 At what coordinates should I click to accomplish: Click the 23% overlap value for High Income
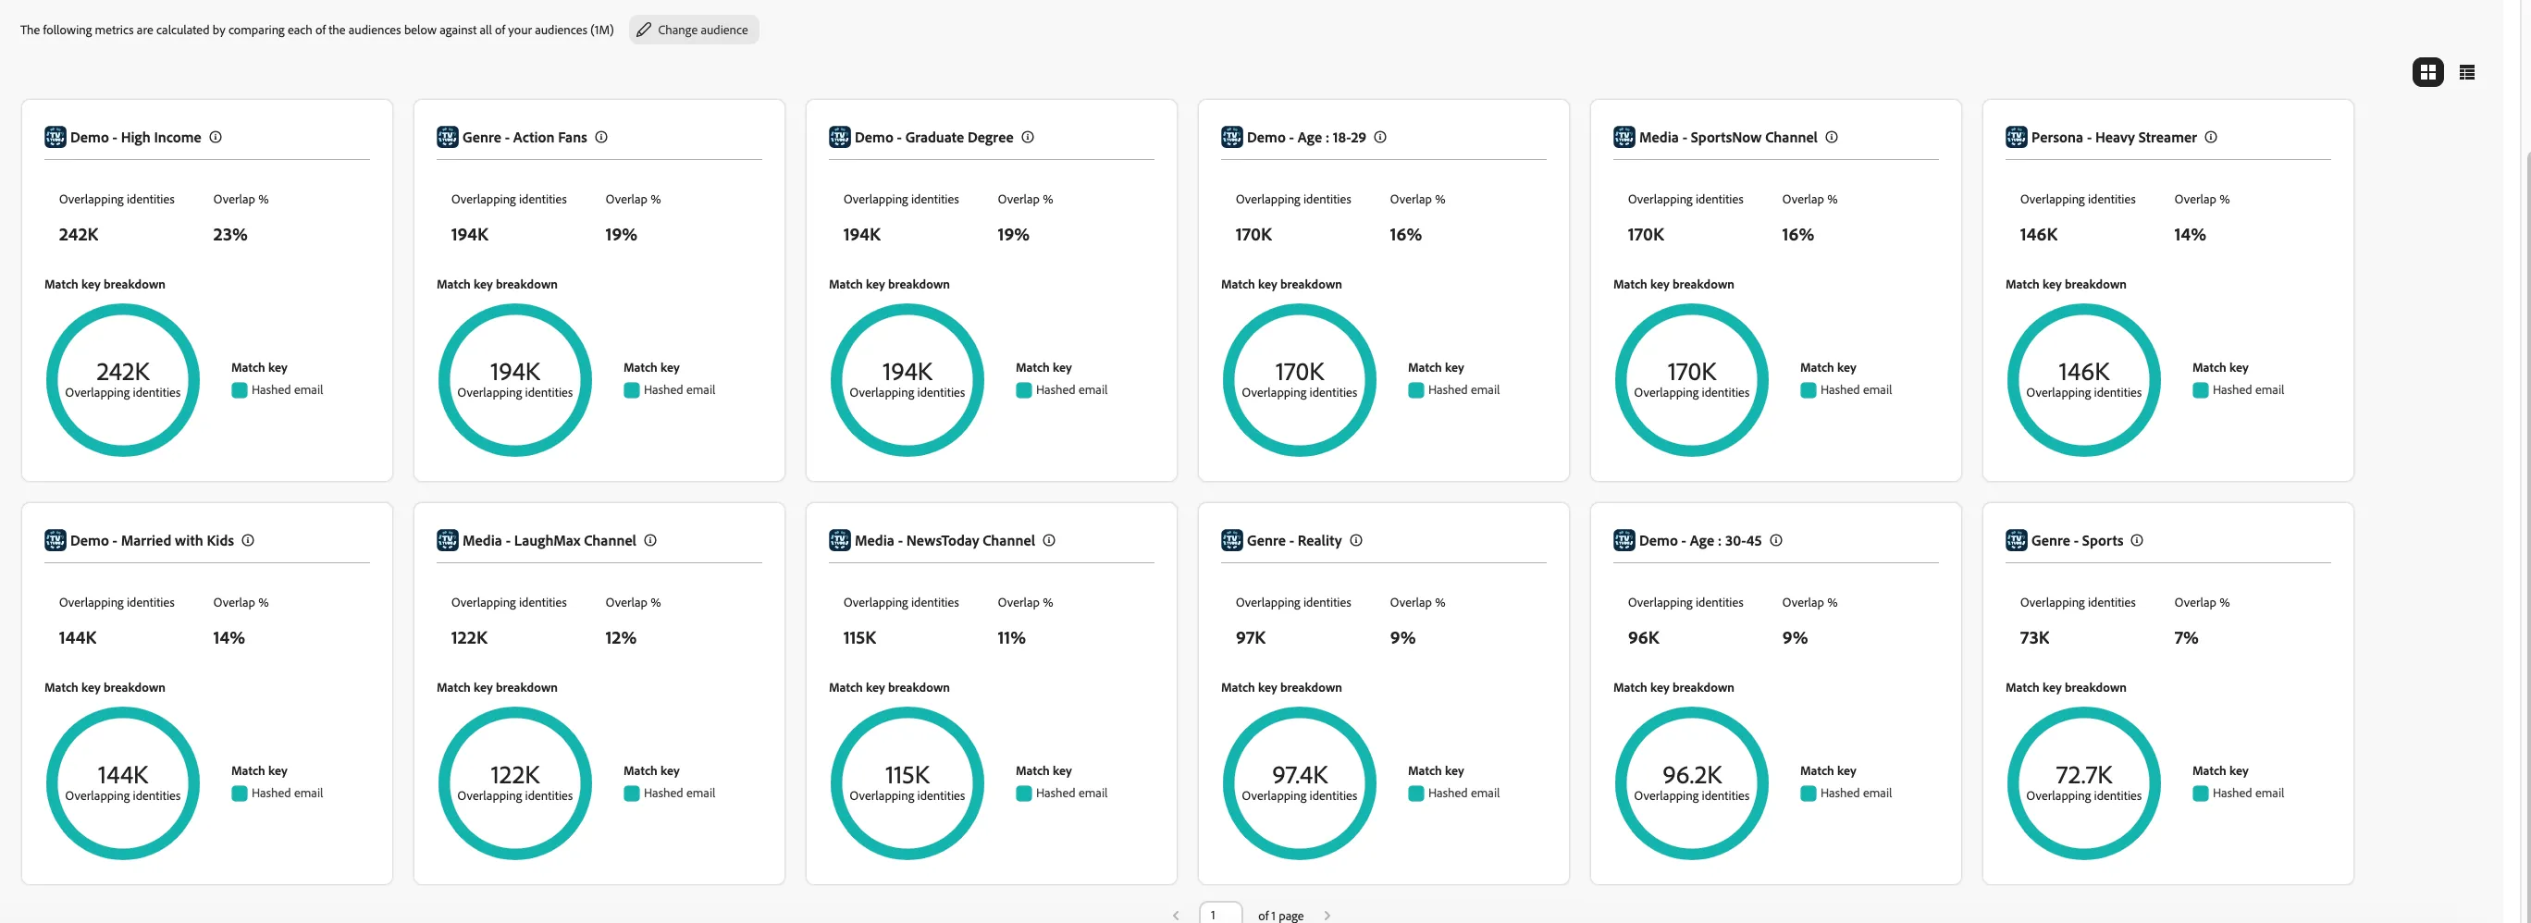click(230, 235)
